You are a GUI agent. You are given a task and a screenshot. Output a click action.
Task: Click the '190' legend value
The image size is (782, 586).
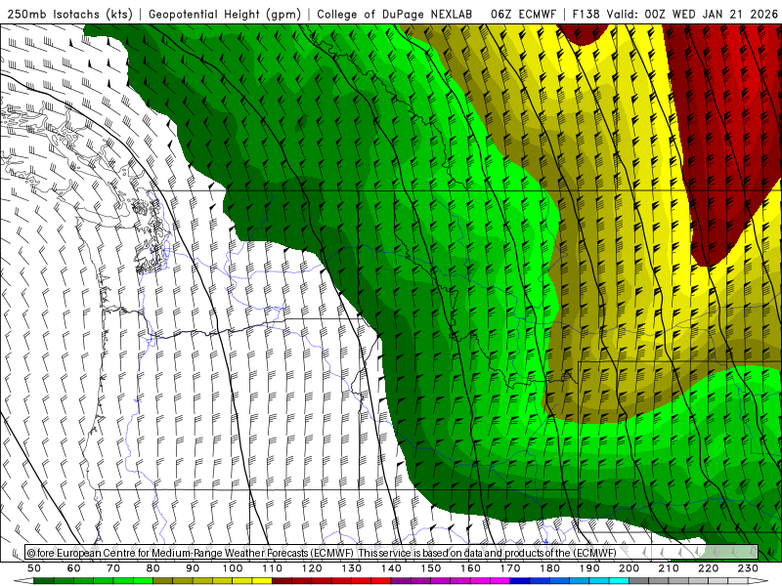pos(589,568)
